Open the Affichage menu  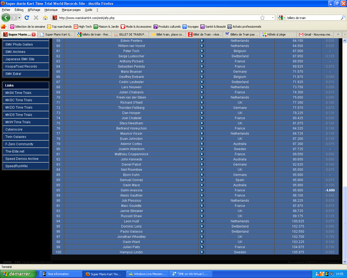coord(34,10)
